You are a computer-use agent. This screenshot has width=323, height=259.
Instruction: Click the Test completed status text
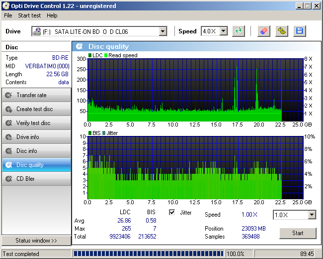click(21, 254)
